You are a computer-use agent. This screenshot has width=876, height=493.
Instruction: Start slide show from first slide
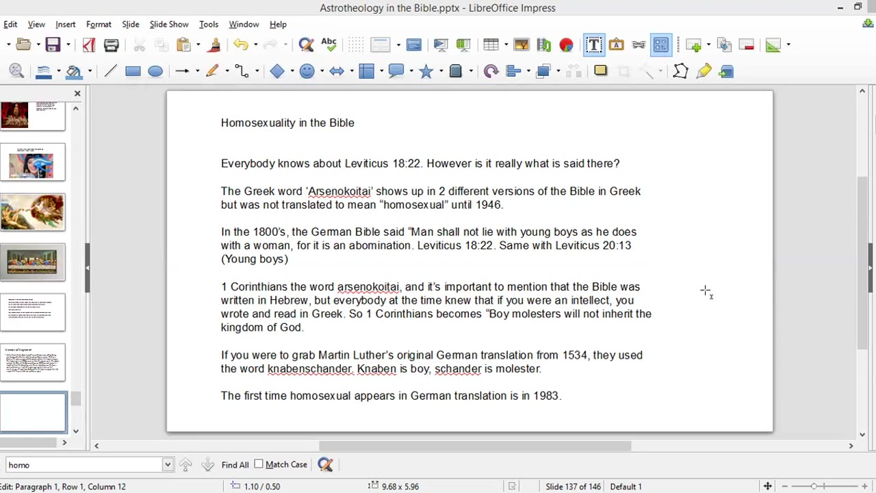click(441, 45)
